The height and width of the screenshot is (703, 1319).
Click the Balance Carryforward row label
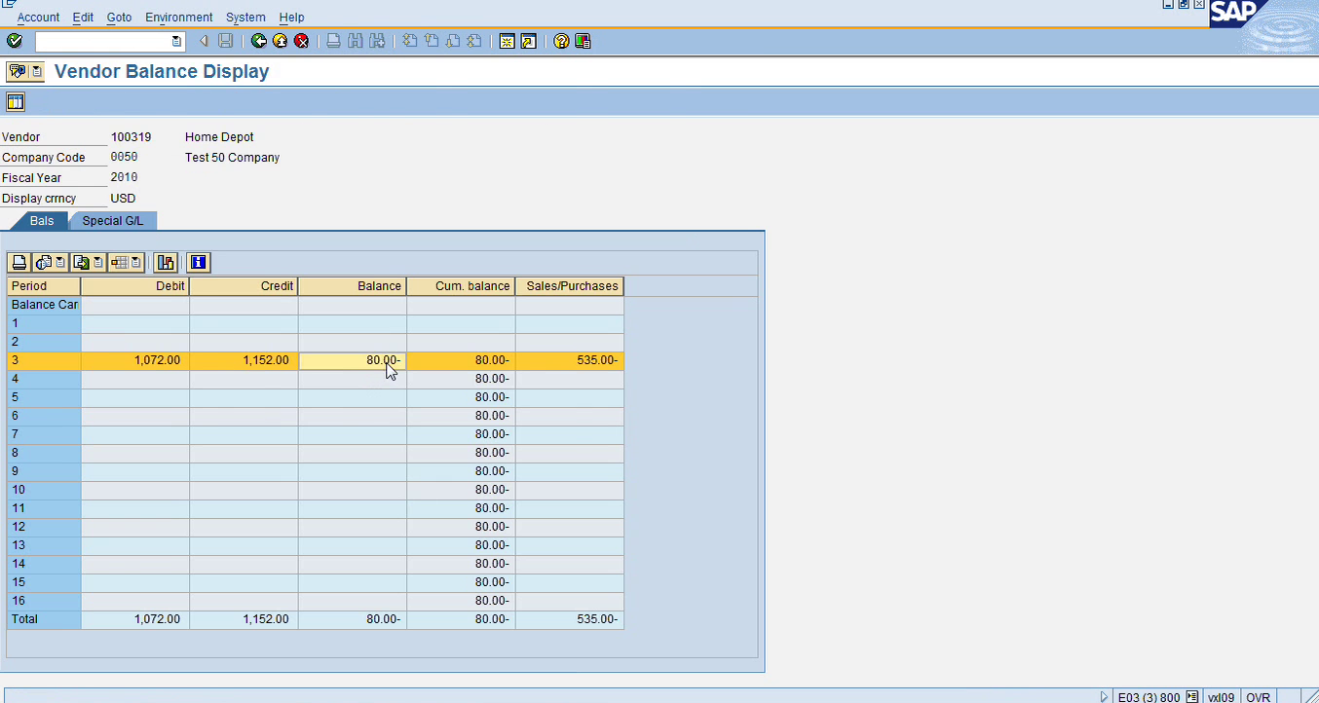click(x=44, y=305)
